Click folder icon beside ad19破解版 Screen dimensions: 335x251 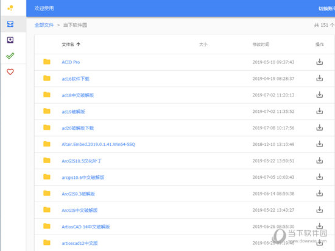[46, 111]
